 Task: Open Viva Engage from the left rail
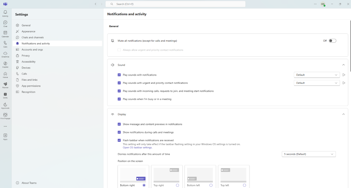5,116
